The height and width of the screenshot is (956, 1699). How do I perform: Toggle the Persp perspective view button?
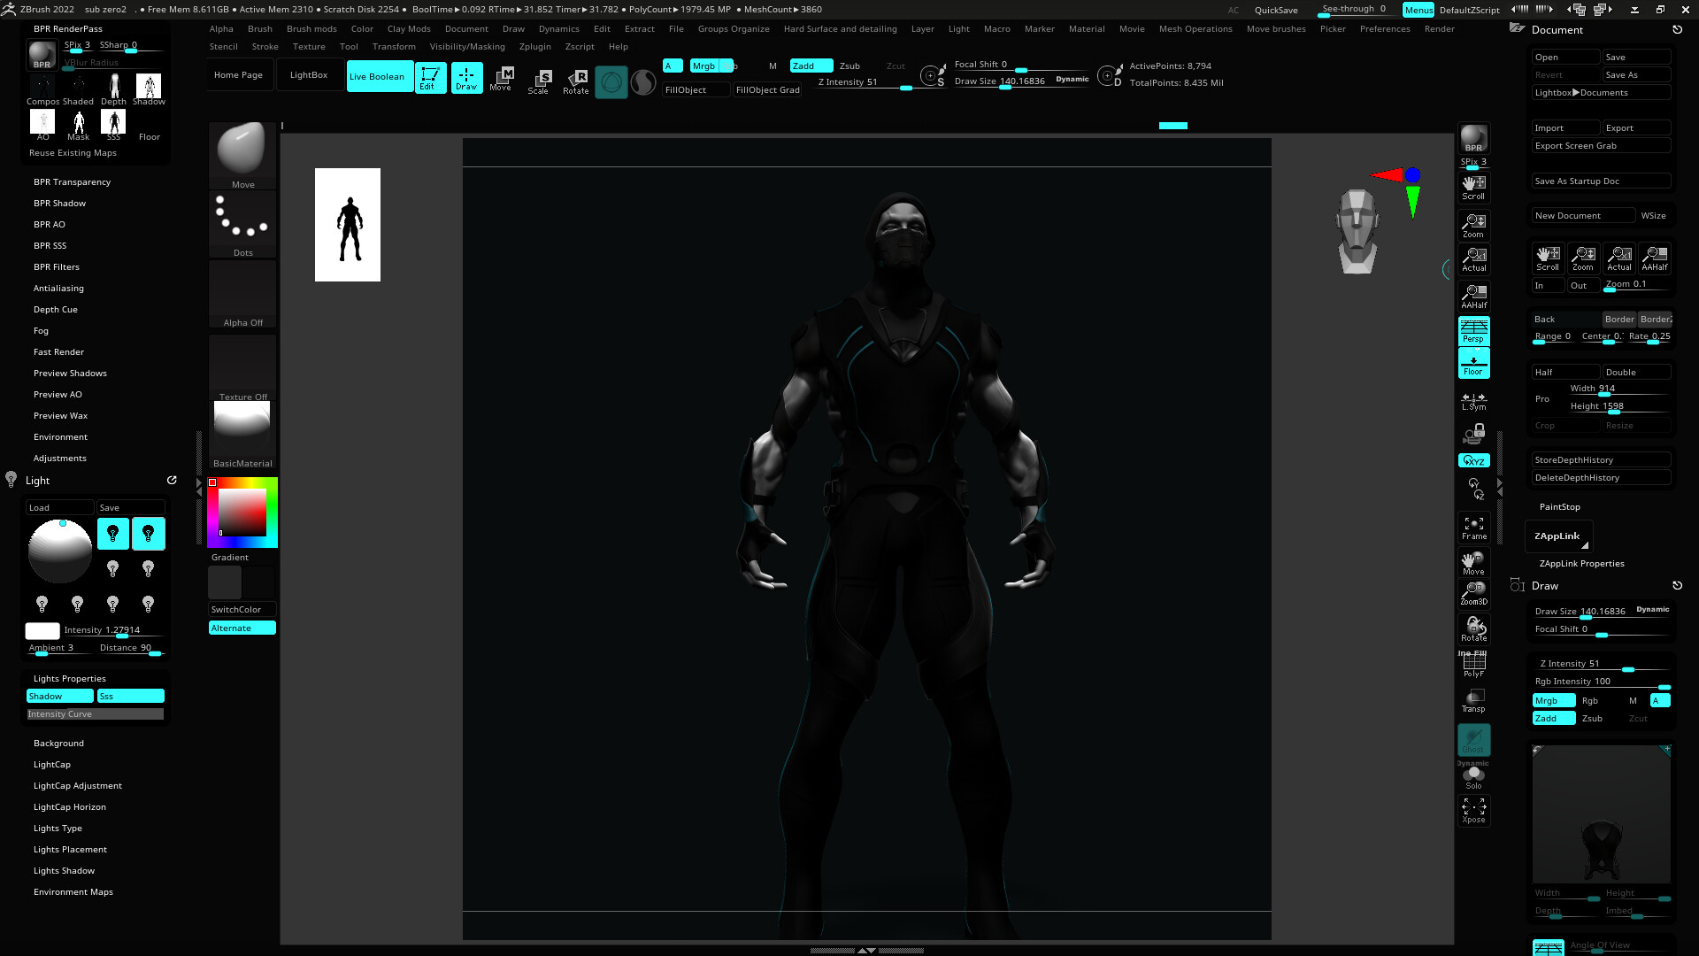(1473, 331)
